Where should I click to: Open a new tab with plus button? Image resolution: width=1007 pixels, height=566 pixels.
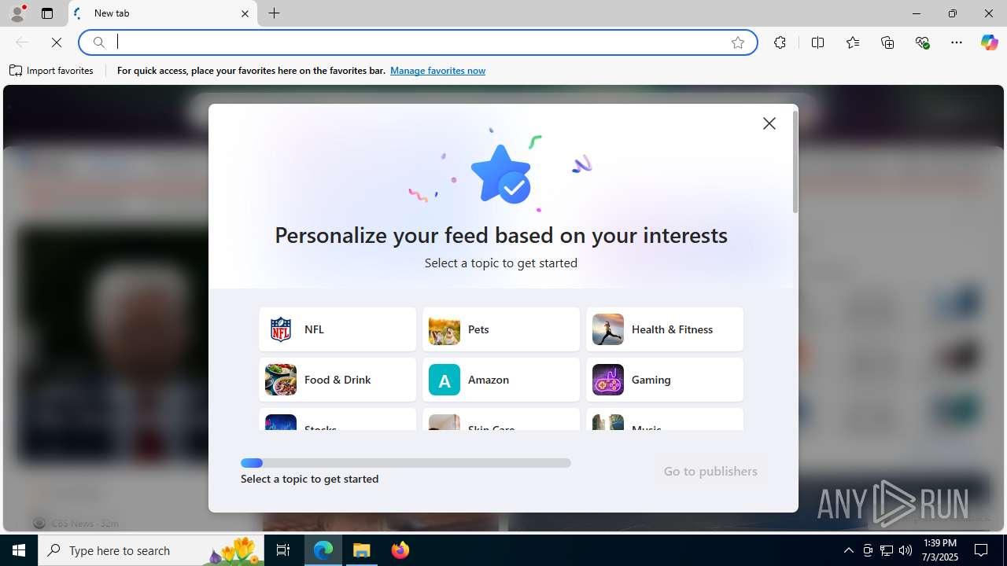coord(275,13)
